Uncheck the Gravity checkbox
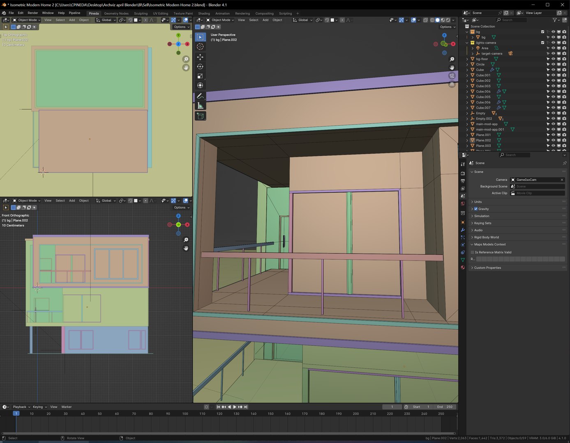This screenshot has height=443, width=570. click(476, 209)
